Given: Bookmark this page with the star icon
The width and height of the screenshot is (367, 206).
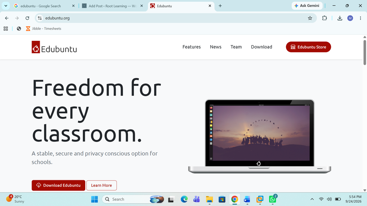Looking at the screenshot, I should (x=310, y=18).
